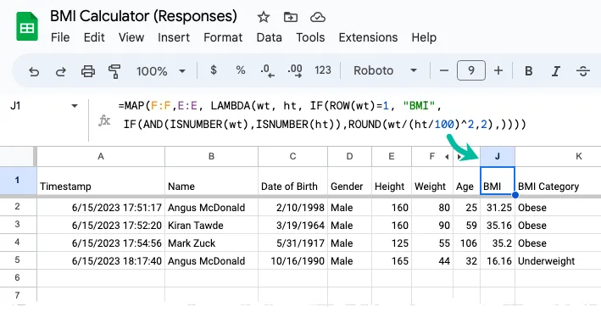Click the font size field showing 9
This screenshot has height=318, width=601.
[x=471, y=70]
